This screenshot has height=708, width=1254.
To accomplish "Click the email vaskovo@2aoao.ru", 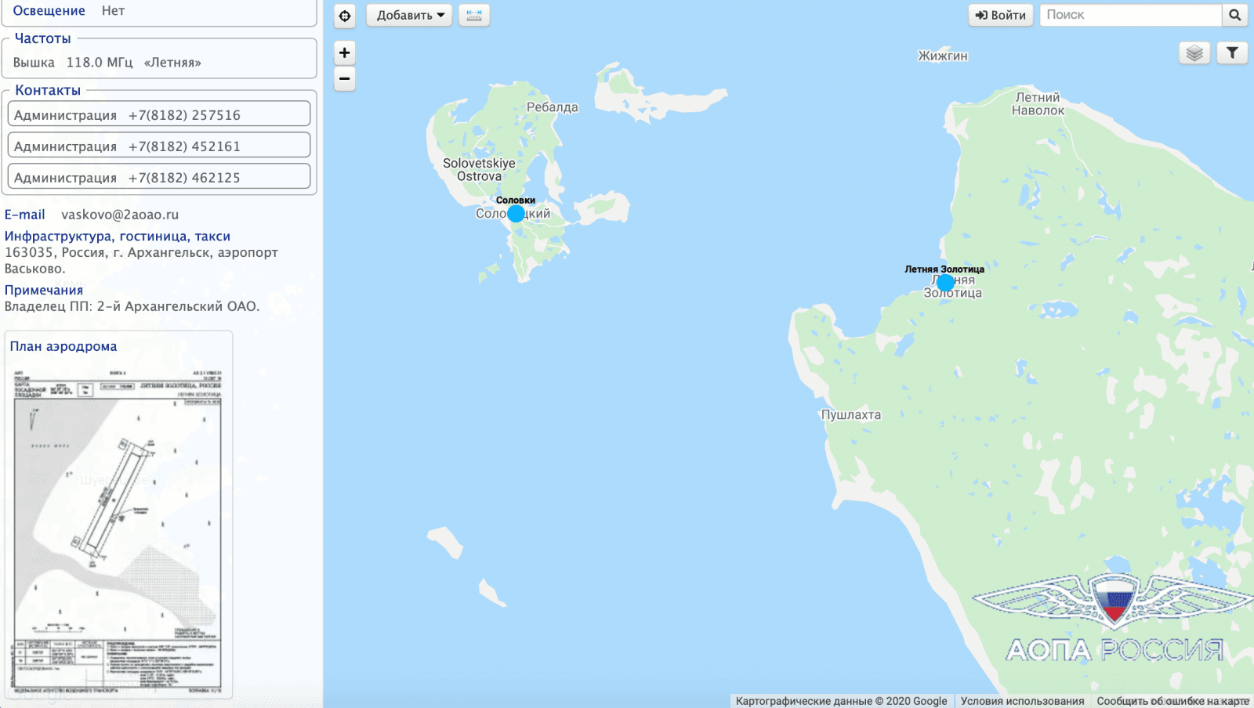I will click(120, 215).
